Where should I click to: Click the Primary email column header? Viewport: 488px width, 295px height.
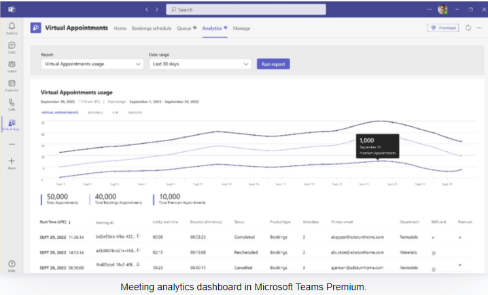342,222
